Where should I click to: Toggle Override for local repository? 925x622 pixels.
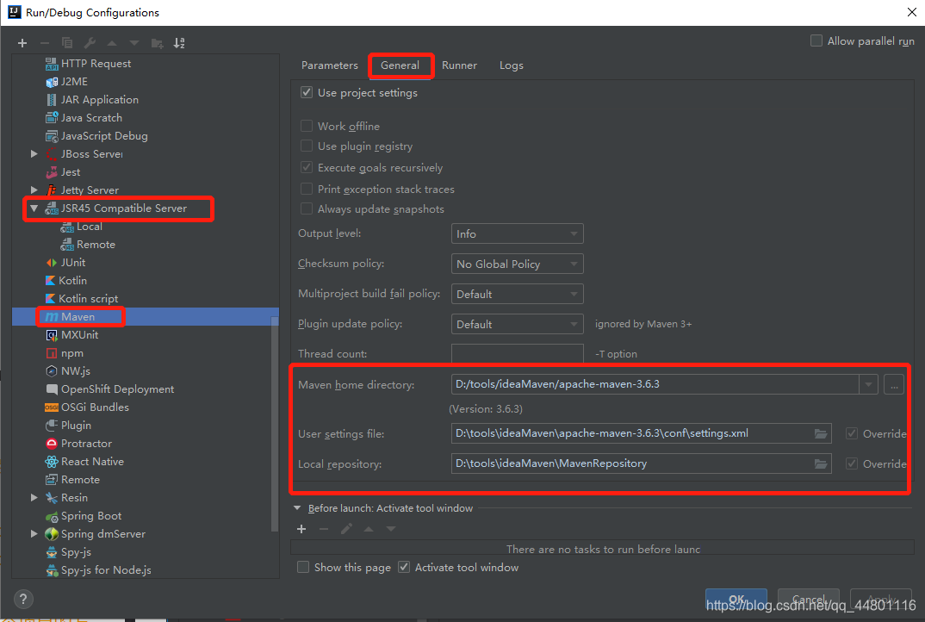coord(851,463)
